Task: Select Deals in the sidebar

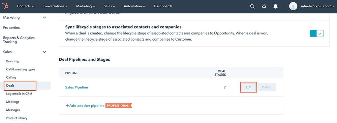Action: 10,85
